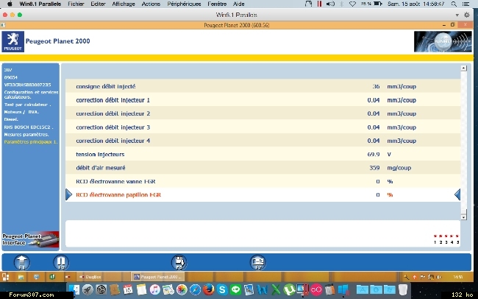Click the Spotlight search magnifier
The width and height of the screenshot is (478, 299).
tap(454, 4)
